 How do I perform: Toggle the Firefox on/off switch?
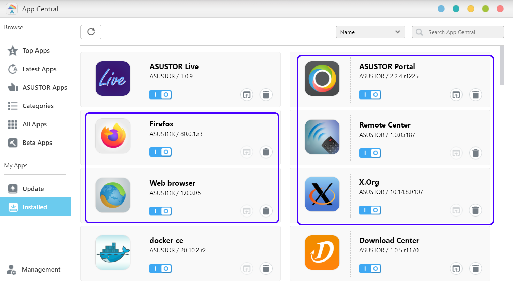(x=160, y=152)
